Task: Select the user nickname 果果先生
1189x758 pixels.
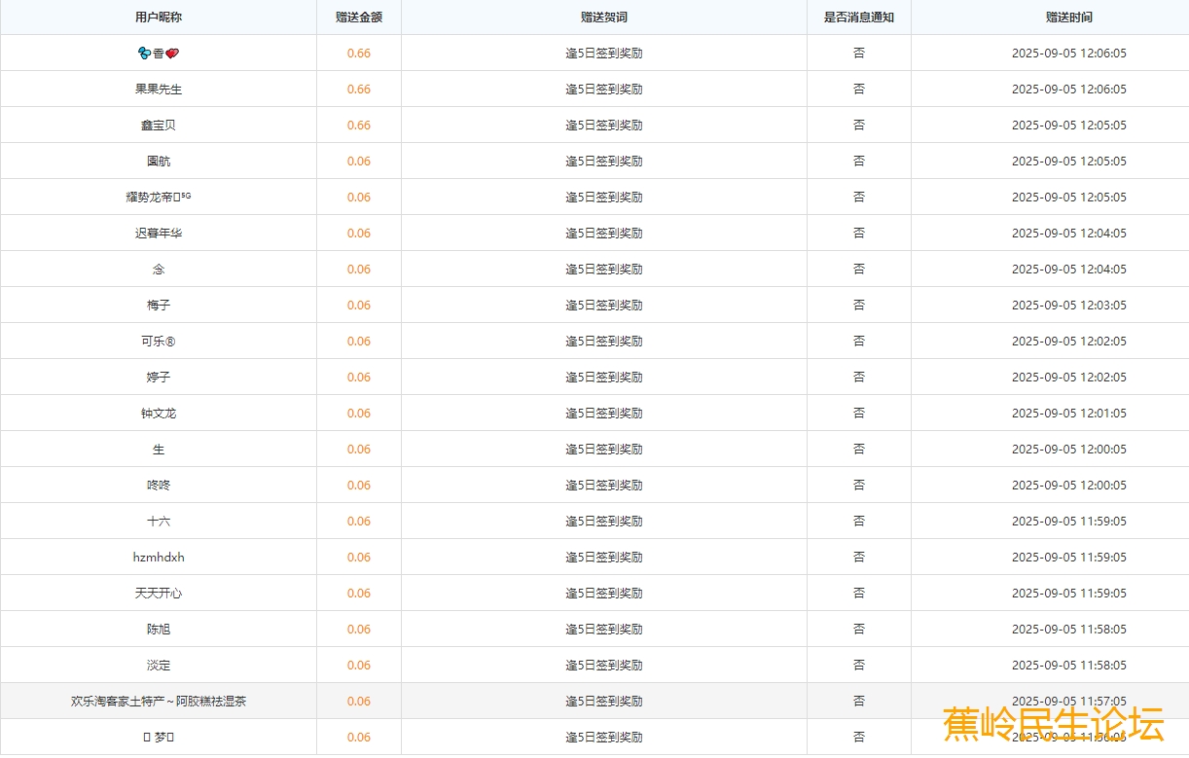Action: pyautogui.click(x=159, y=90)
